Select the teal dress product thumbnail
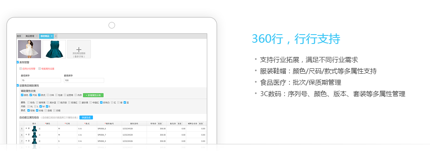430x151 pixels. pyautogui.click(x=54, y=49)
